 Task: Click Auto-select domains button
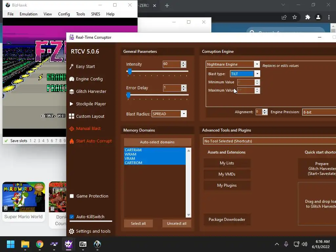pyautogui.click(x=157, y=142)
